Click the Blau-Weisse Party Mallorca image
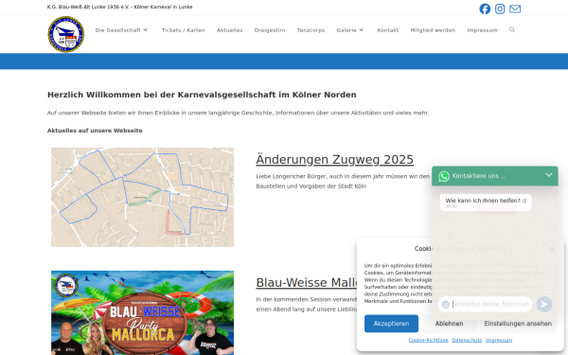Screen dimensions: 568x355 142,312
